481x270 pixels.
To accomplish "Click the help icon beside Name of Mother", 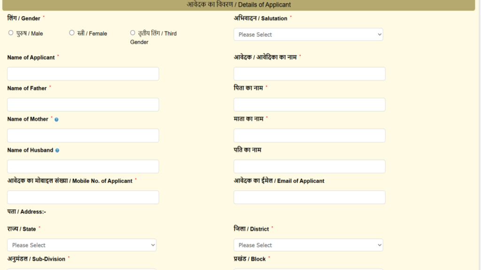I will [x=56, y=120].
